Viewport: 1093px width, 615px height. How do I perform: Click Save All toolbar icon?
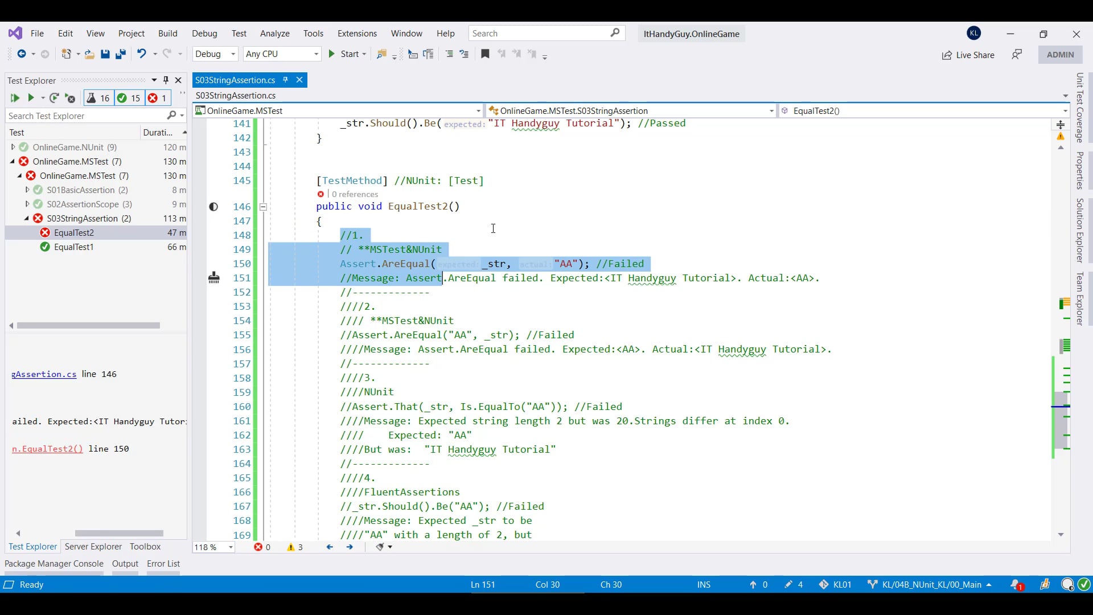point(120,54)
